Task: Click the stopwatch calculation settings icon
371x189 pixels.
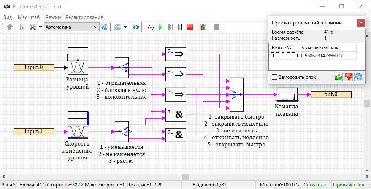Action: coord(151,27)
